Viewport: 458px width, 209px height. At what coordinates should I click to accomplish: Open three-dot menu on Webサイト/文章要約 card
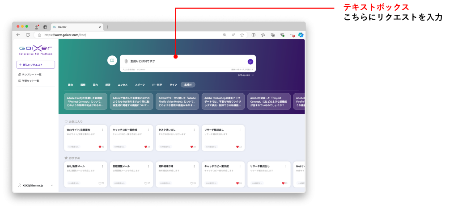tap(102, 130)
